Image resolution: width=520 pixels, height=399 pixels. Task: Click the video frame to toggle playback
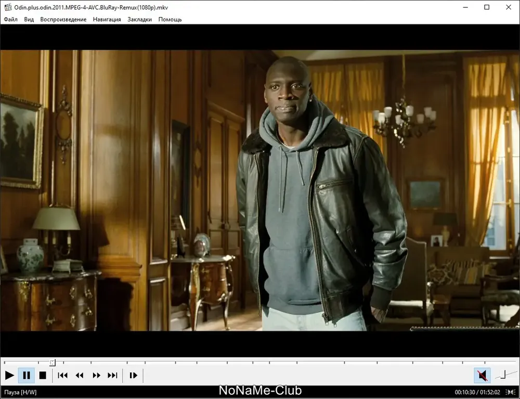[x=260, y=190]
